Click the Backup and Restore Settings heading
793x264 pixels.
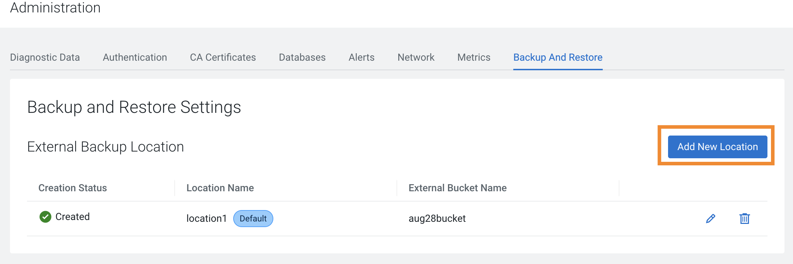pos(134,107)
